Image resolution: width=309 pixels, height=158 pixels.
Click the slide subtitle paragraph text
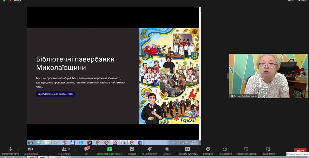click(x=81, y=82)
